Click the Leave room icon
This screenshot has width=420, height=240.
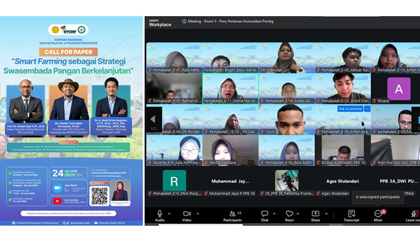point(415,214)
